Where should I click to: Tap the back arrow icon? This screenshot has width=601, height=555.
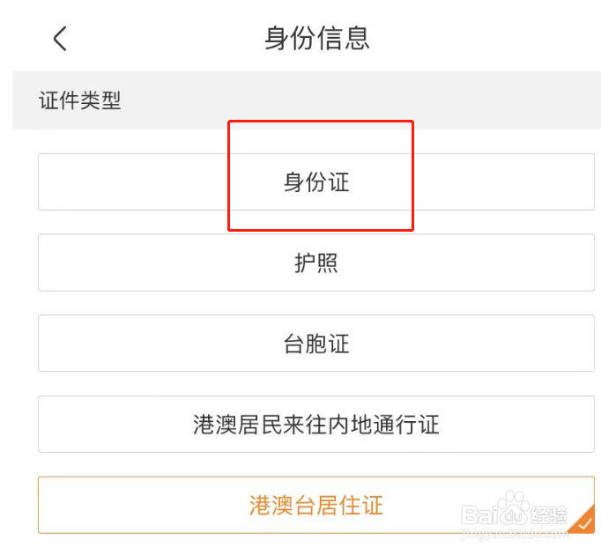(x=60, y=39)
